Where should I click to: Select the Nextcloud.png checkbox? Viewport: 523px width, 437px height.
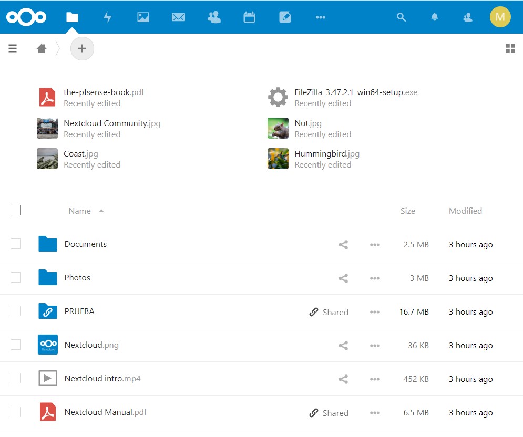pyautogui.click(x=16, y=345)
